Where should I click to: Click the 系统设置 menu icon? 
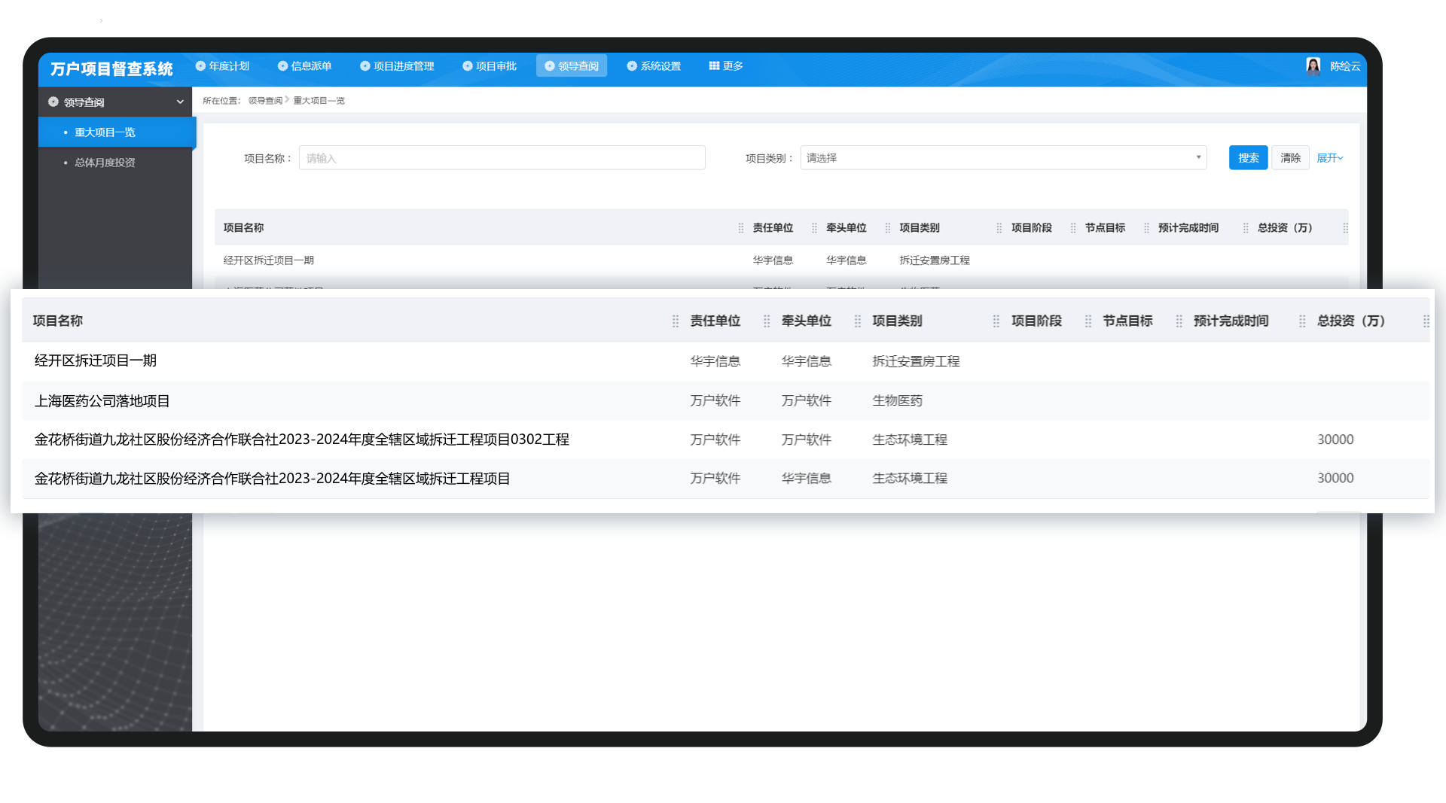coord(632,66)
